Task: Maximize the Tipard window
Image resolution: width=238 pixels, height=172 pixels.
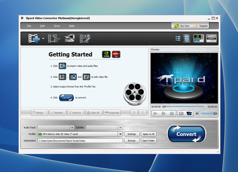Action: click(x=213, y=18)
